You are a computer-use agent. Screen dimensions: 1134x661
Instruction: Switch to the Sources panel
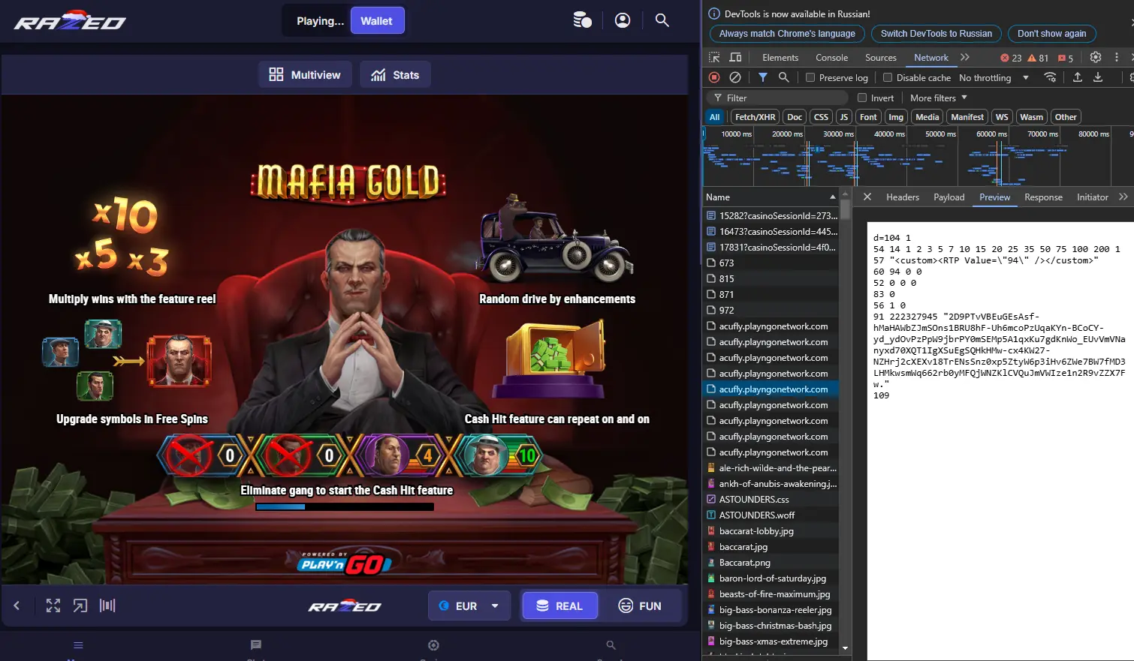[880, 58]
